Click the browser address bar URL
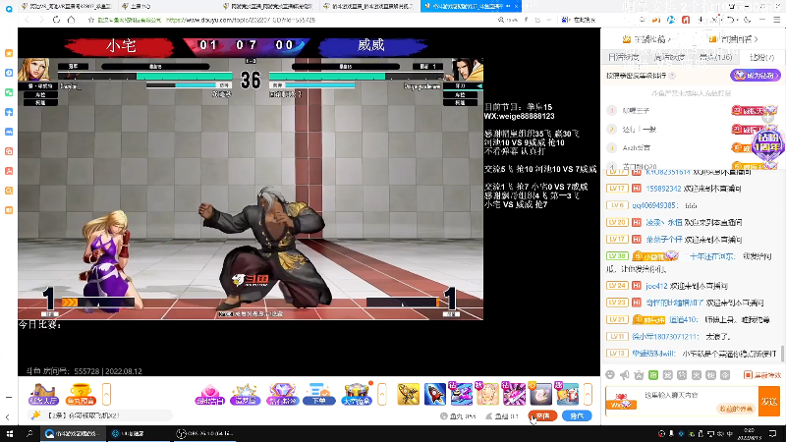 pyautogui.click(x=241, y=20)
